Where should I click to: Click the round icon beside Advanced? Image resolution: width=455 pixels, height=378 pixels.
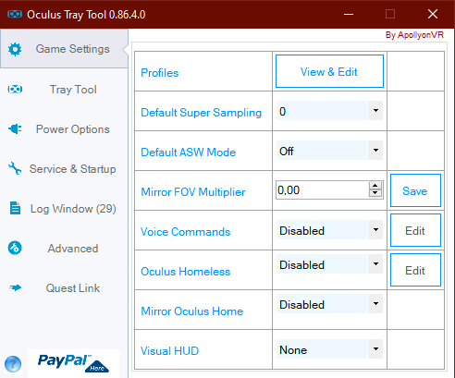click(15, 248)
